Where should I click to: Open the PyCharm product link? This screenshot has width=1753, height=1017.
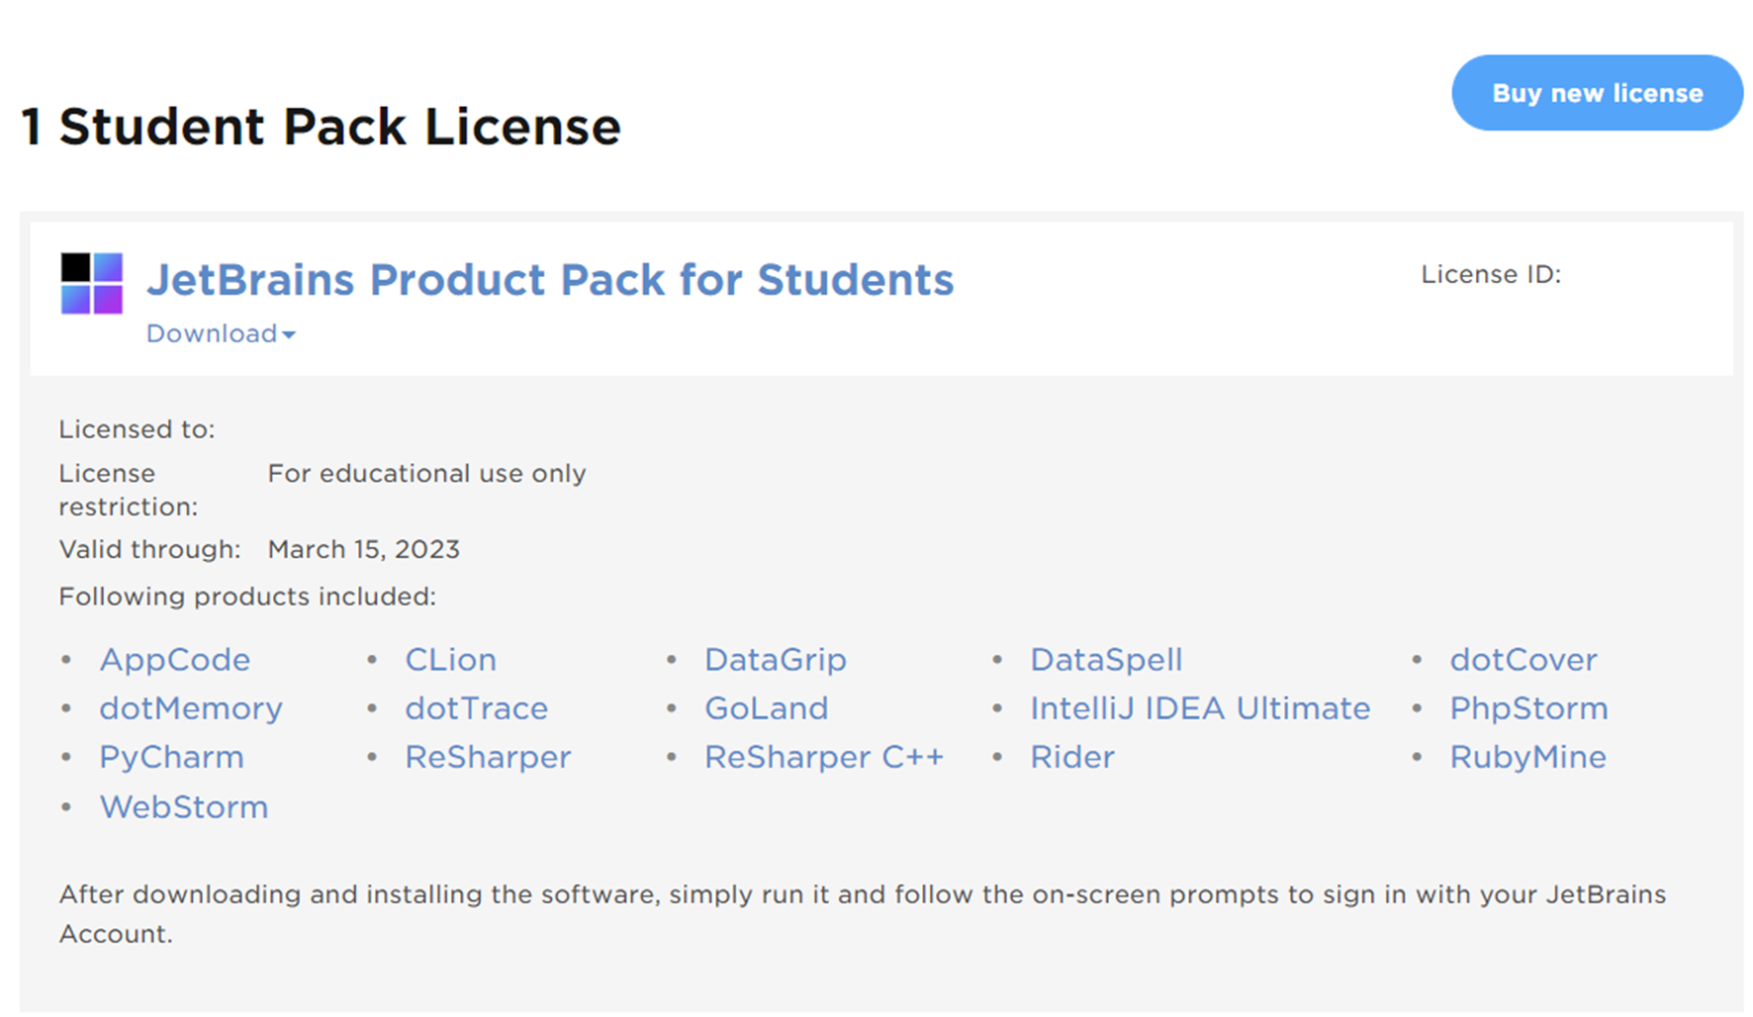171,758
